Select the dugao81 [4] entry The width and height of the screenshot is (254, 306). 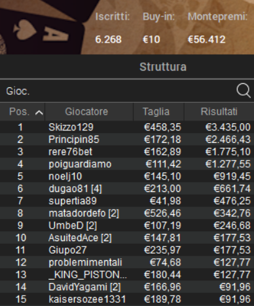(127, 188)
